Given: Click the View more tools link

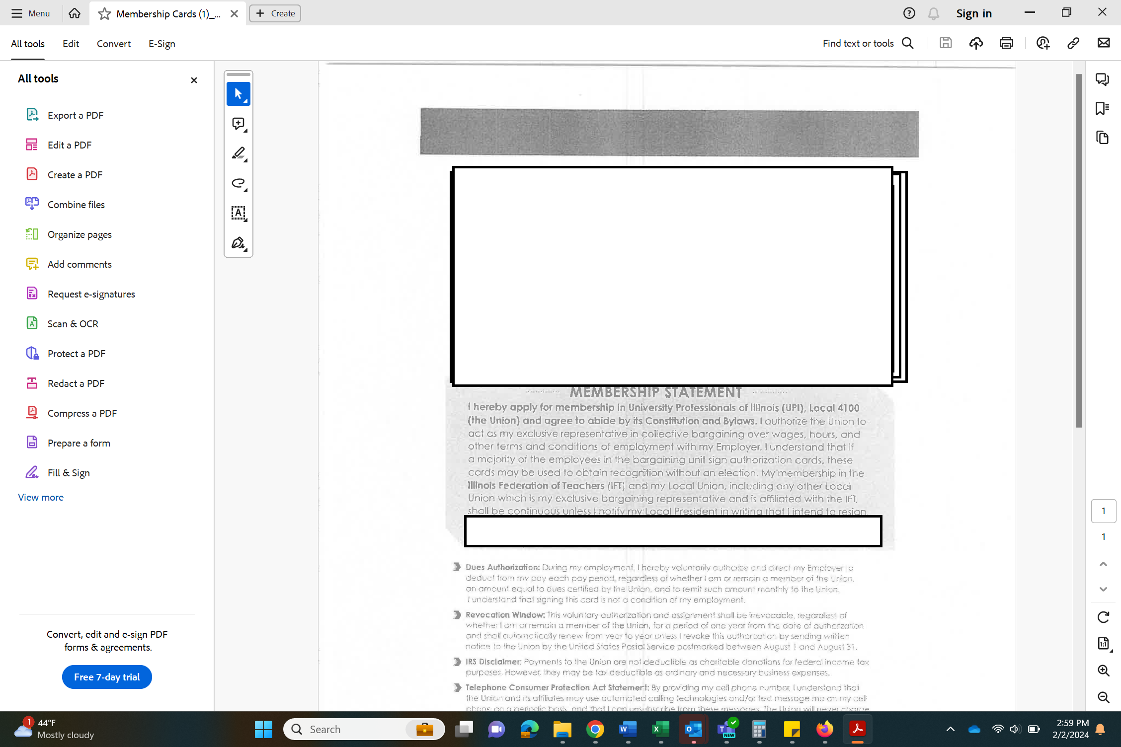Looking at the screenshot, I should 41,497.
